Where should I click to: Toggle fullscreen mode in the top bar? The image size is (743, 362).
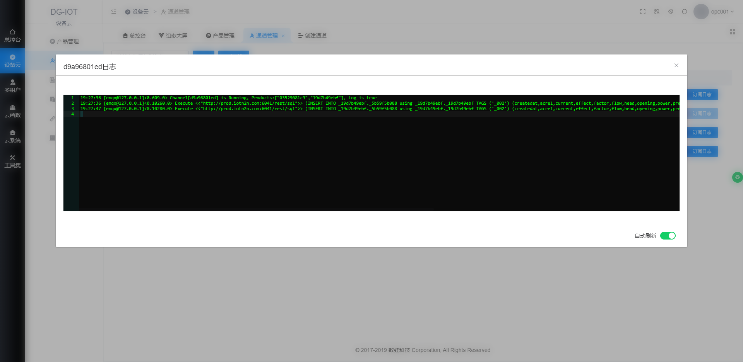[x=643, y=12]
